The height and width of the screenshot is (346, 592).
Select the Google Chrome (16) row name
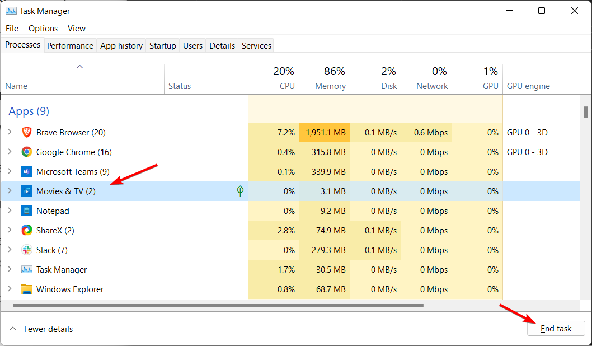pos(74,152)
